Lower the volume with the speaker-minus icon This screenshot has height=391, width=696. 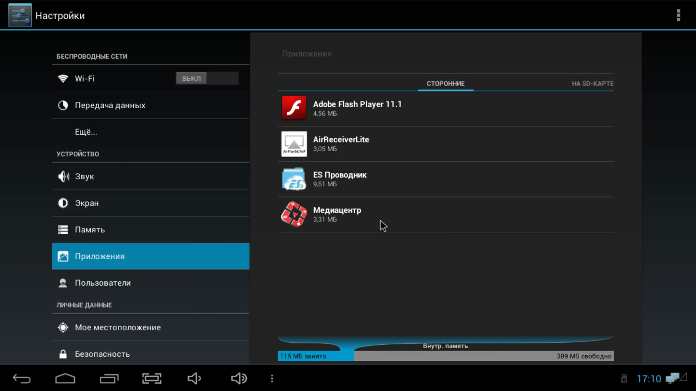194,379
